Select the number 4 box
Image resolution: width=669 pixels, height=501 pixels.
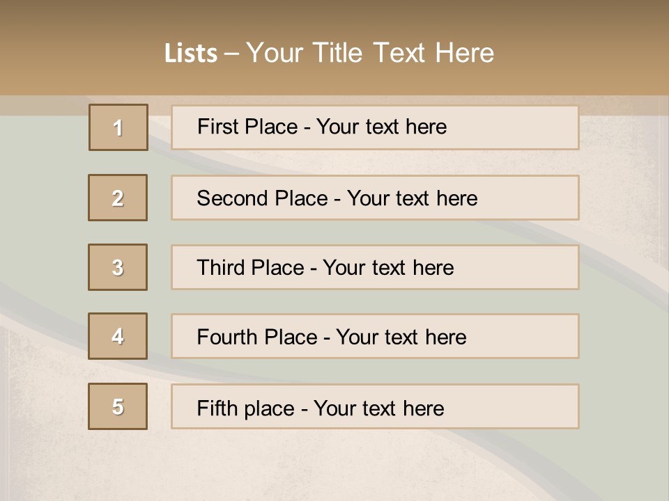click(x=118, y=336)
